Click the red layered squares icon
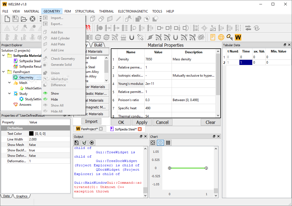 coord(88,28)
